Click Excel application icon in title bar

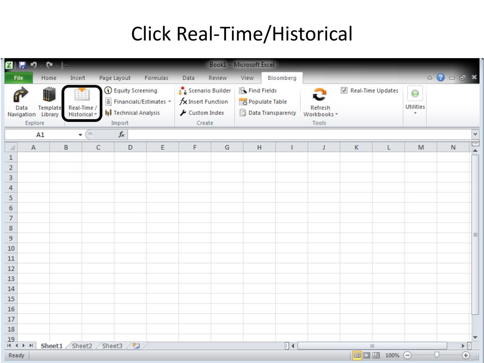coord(9,65)
